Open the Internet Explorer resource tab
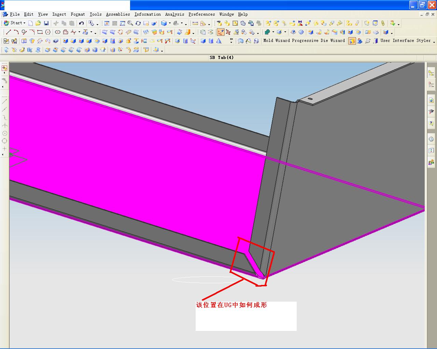The image size is (437, 349). click(431, 100)
